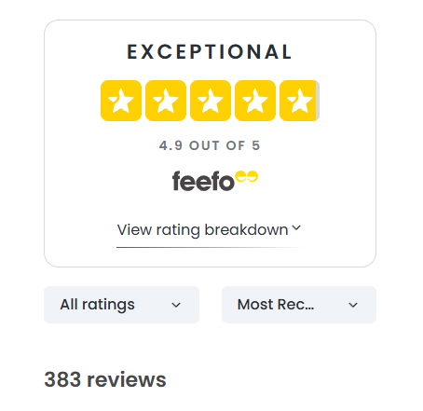The image size is (423, 411).
Task: Click the View rating breakdown text link
Action: coord(202,230)
